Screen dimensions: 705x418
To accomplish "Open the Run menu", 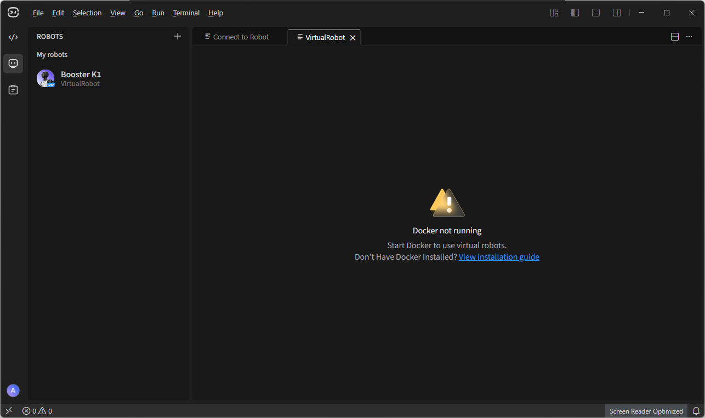I will coord(158,13).
